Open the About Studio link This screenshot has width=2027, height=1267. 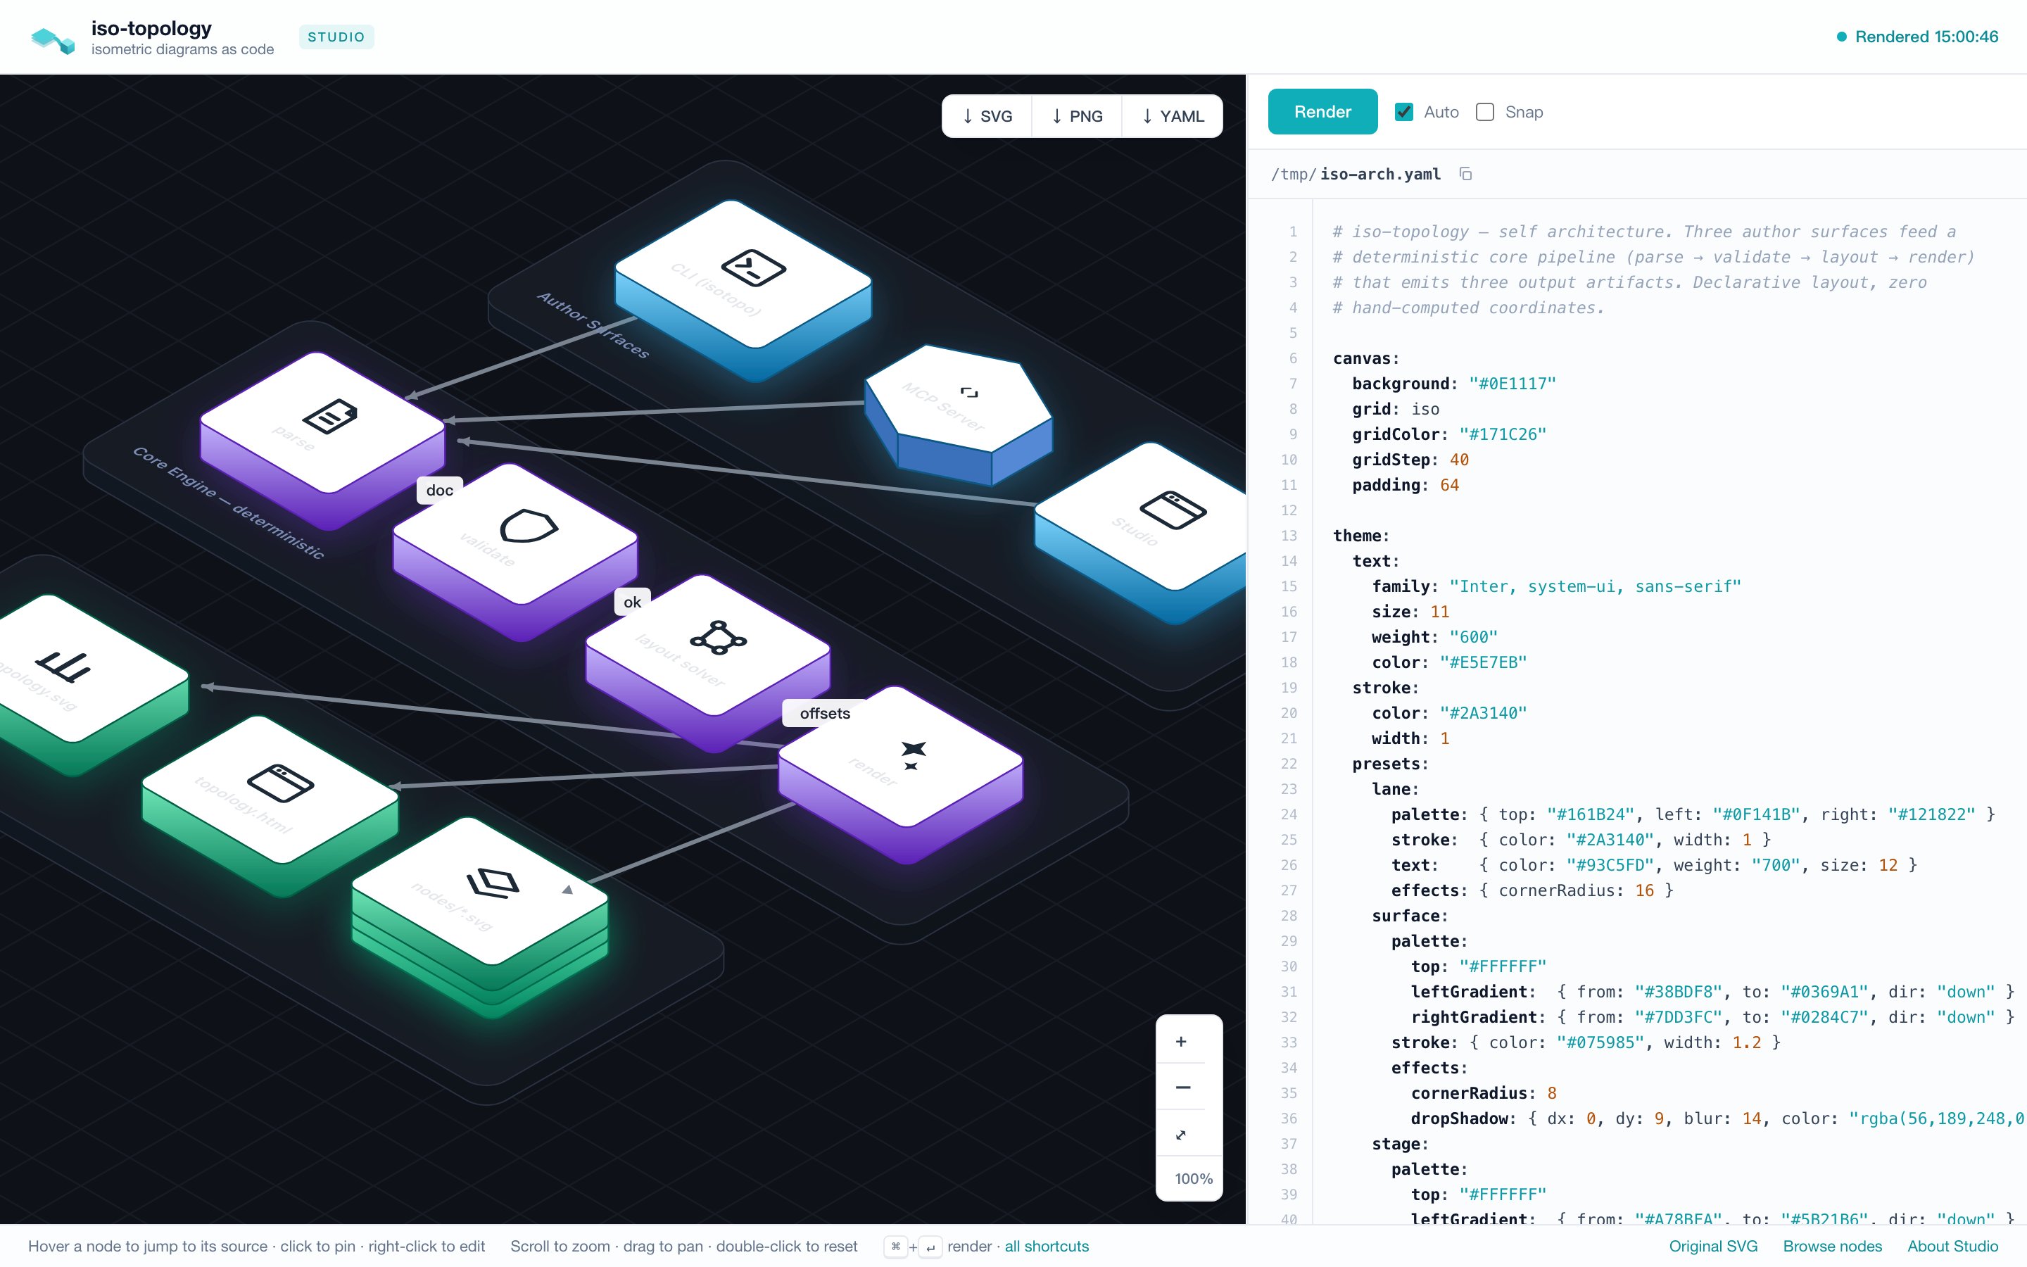click(1952, 1246)
